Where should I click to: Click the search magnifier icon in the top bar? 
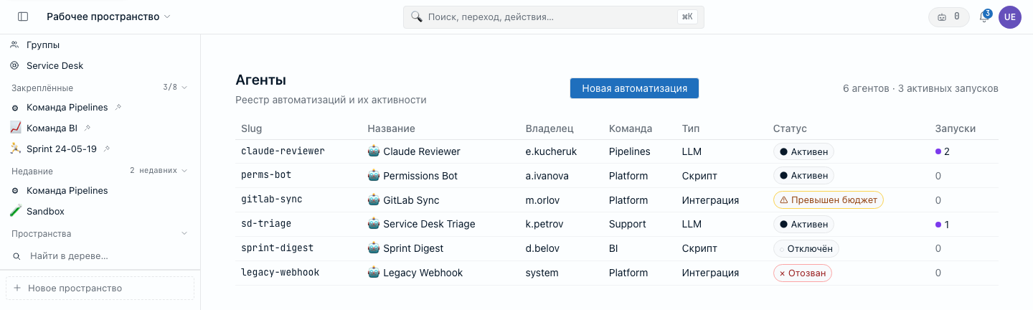pos(416,17)
